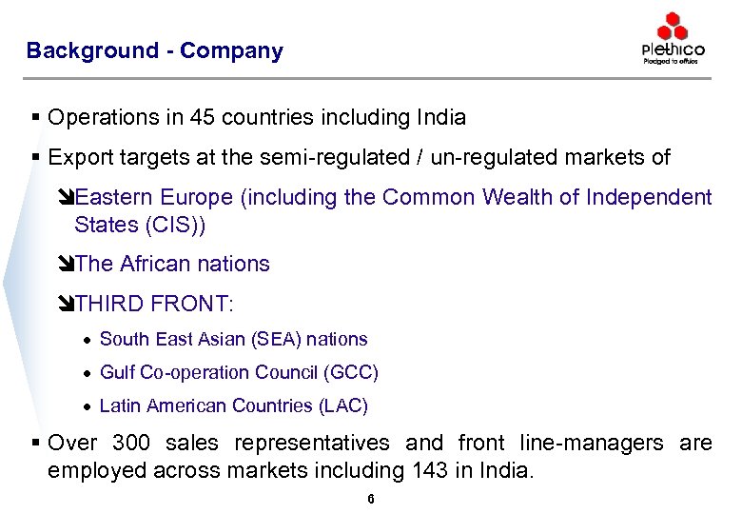Select the Export targets bullet text
This screenshot has width=742, height=514.
(x=360, y=157)
